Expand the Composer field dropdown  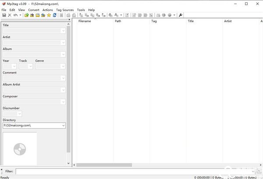(63, 102)
